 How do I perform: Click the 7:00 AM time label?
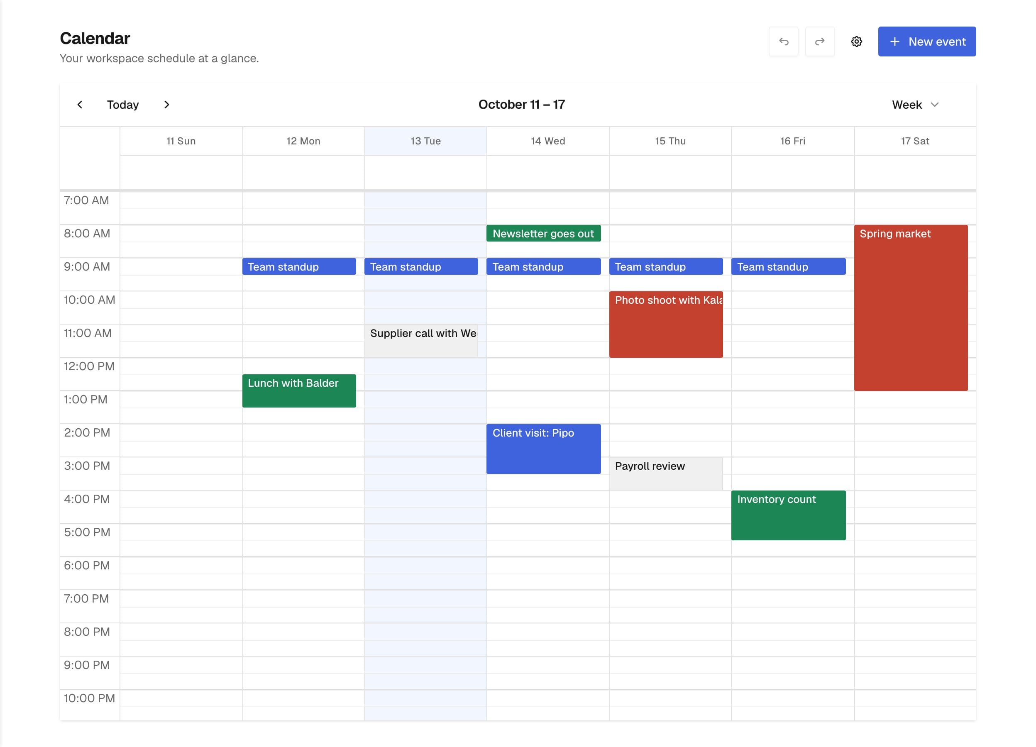[86, 200]
